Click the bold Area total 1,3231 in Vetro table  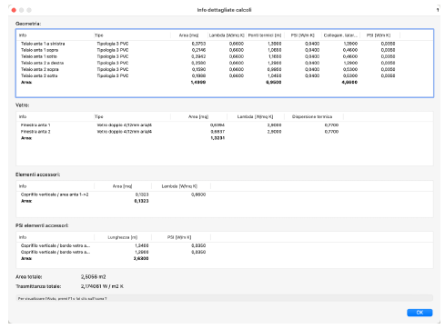point(217,138)
